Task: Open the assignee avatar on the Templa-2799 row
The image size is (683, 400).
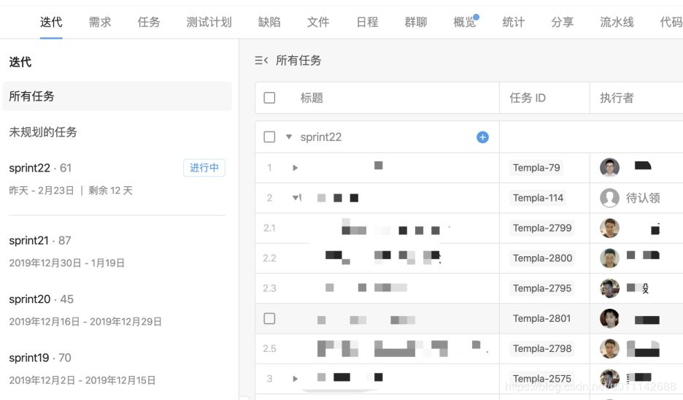Action: tap(609, 228)
